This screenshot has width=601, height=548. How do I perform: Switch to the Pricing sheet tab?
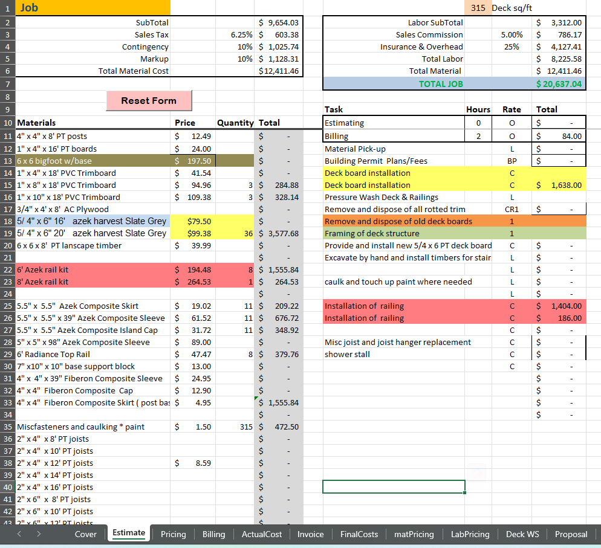click(173, 534)
